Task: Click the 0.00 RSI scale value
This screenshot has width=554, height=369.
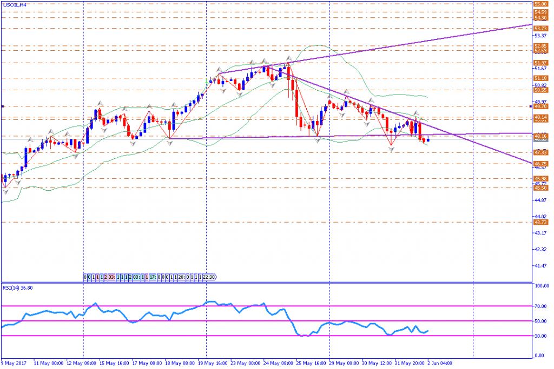Action: [x=539, y=355]
